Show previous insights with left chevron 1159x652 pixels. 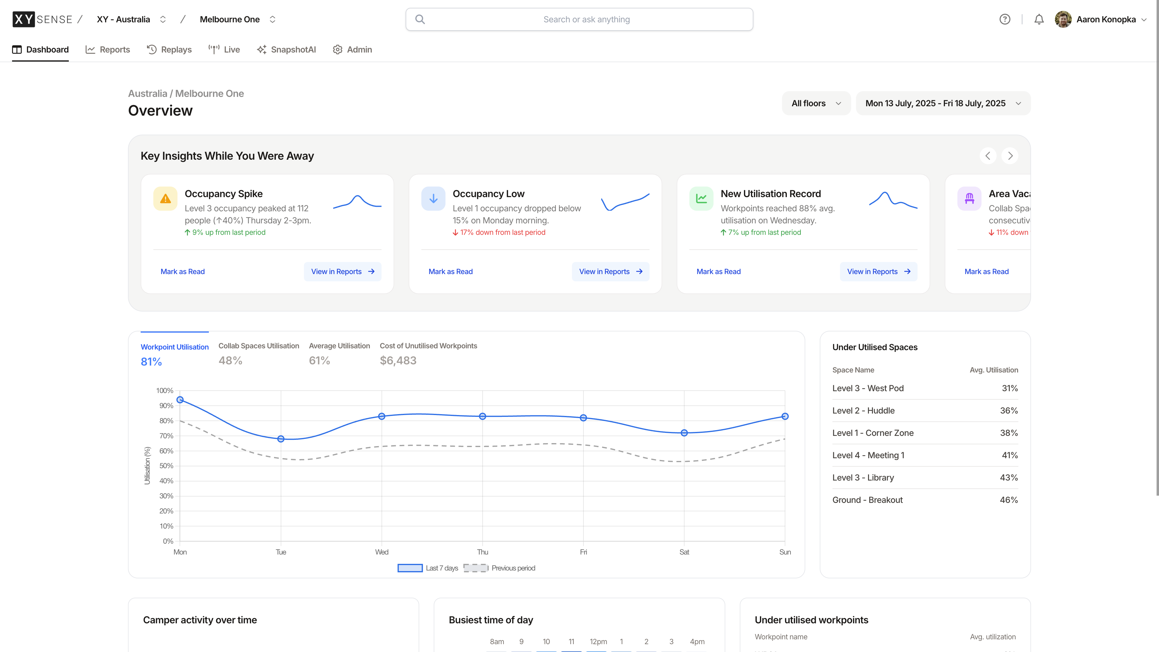click(988, 156)
